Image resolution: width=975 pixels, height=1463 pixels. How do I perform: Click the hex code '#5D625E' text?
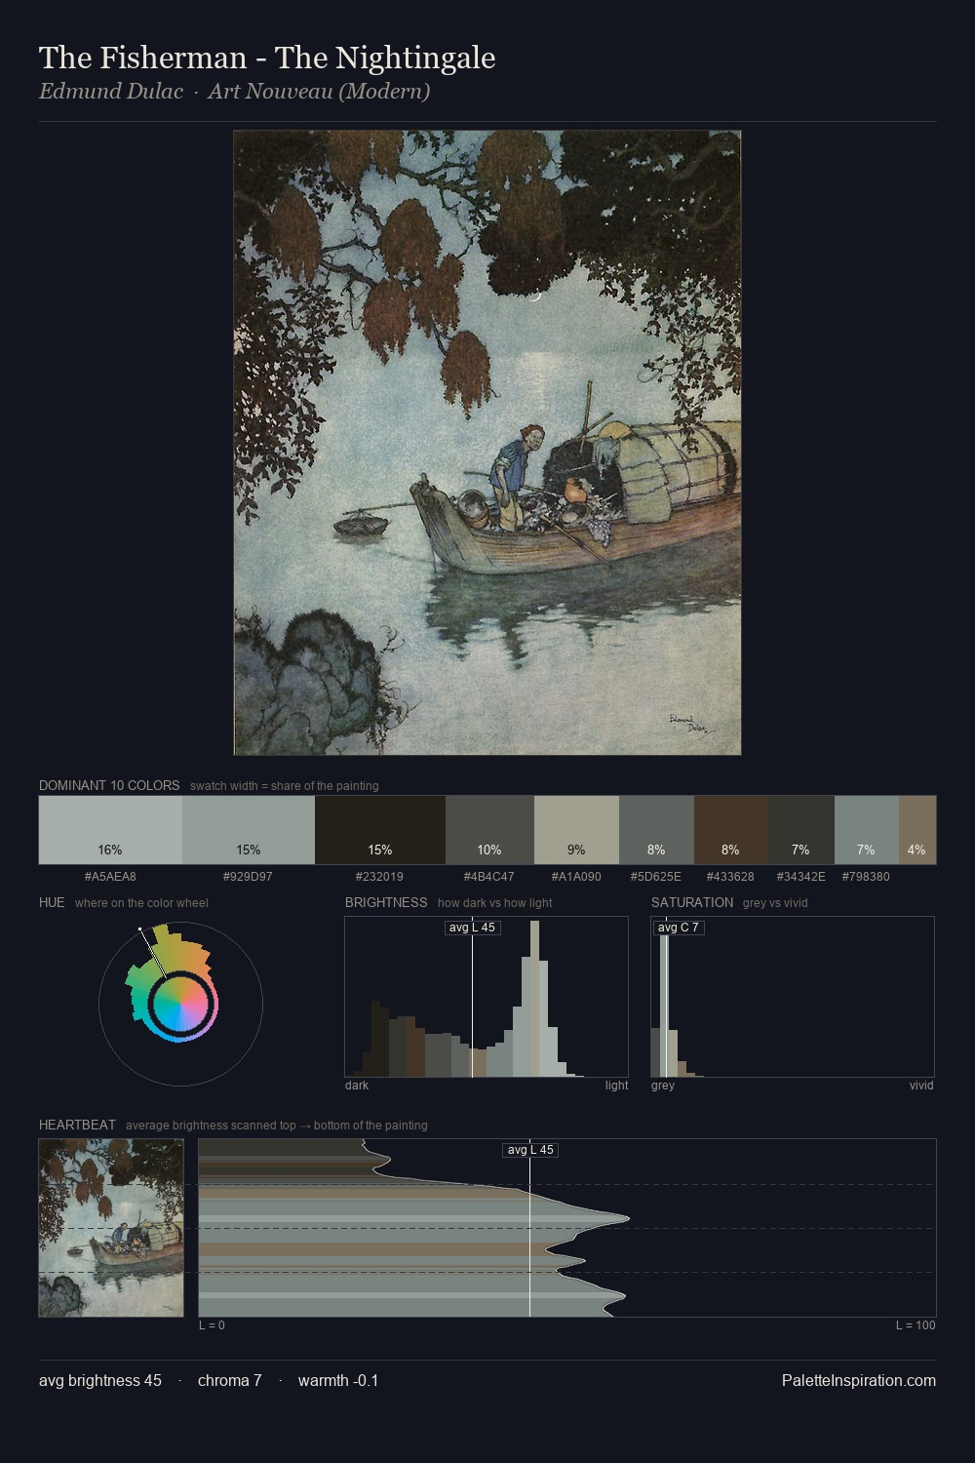[x=655, y=877]
